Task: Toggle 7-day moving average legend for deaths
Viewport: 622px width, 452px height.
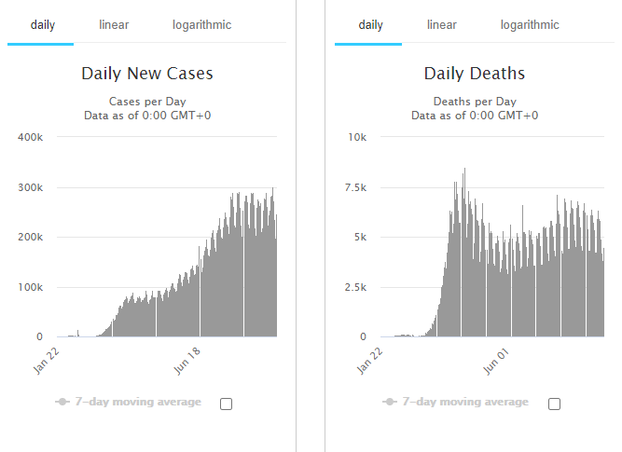Action: tap(466, 402)
